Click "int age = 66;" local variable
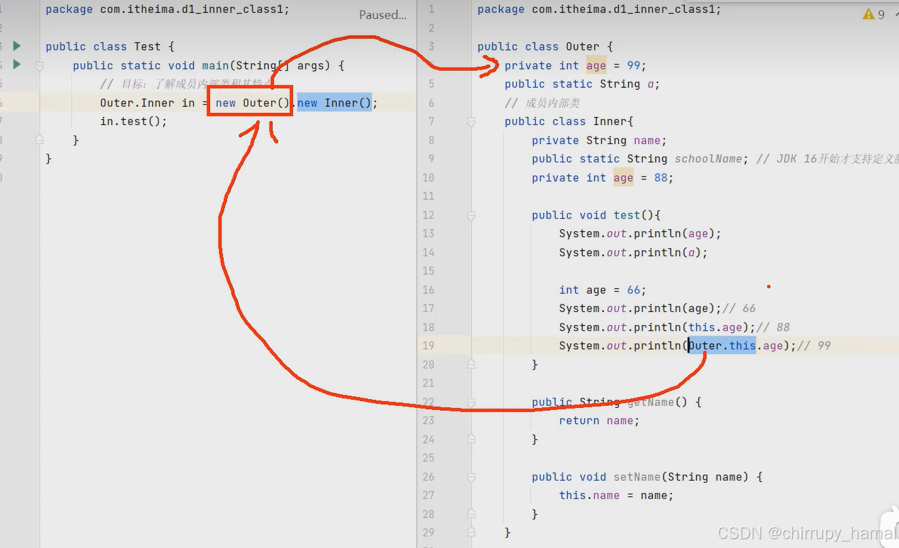 tap(603, 290)
